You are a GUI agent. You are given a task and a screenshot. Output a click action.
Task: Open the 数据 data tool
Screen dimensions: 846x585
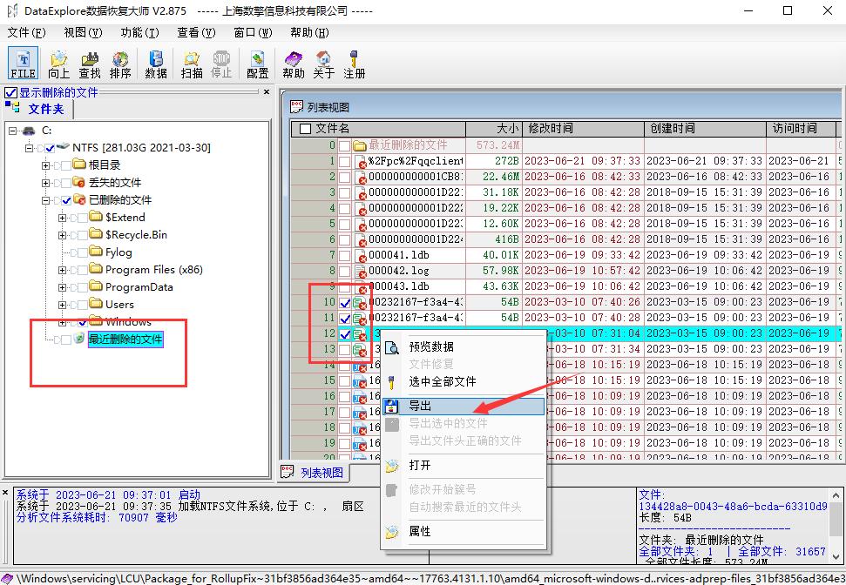point(155,63)
